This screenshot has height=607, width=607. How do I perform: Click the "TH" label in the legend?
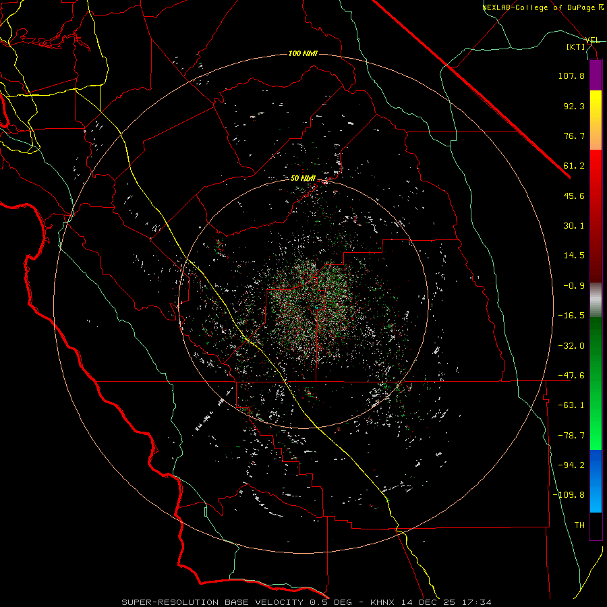[x=579, y=525]
